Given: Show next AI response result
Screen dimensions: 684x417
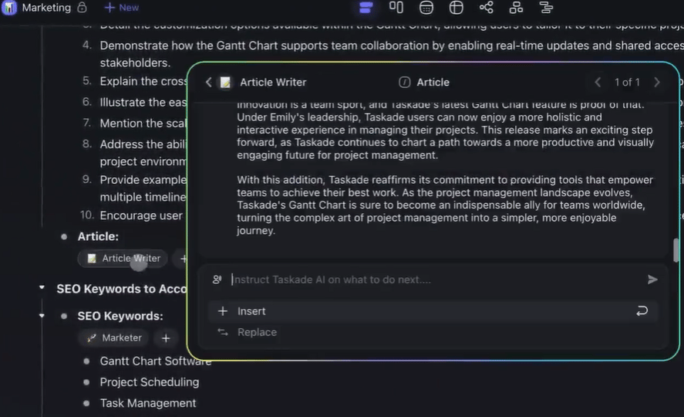Looking at the screenshot, I should point(657,82).
